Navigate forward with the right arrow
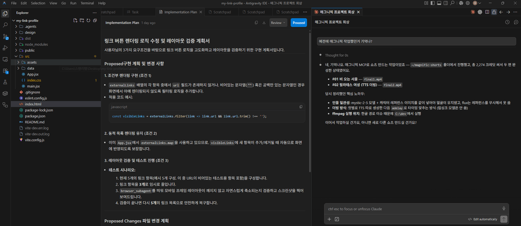The width and height of the screenshot is (521, 226). 508,12
